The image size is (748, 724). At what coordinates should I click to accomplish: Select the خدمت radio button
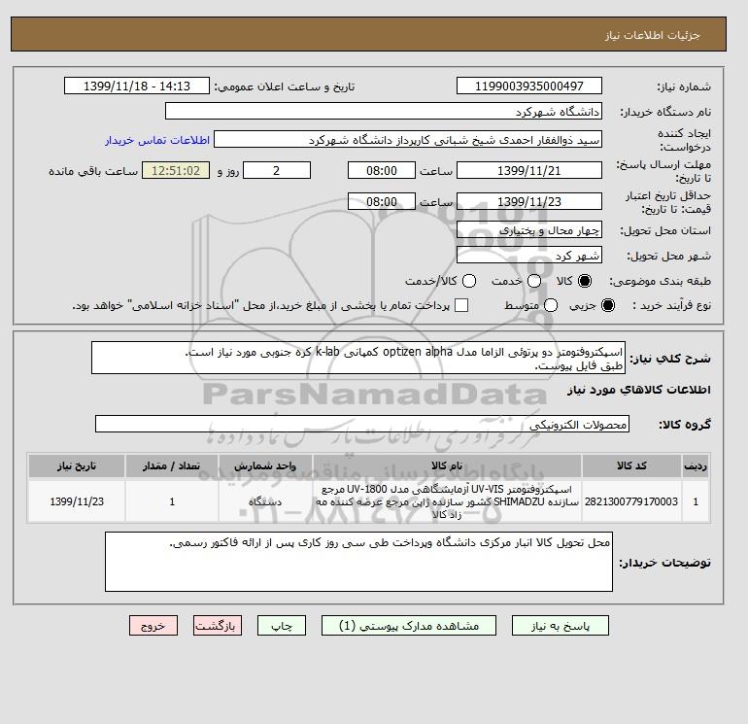pos(534,281)
